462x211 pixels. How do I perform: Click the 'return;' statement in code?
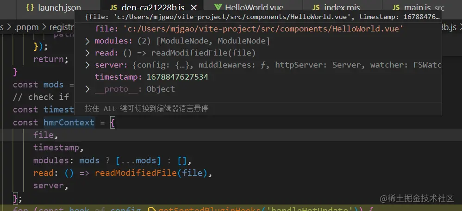51,59
